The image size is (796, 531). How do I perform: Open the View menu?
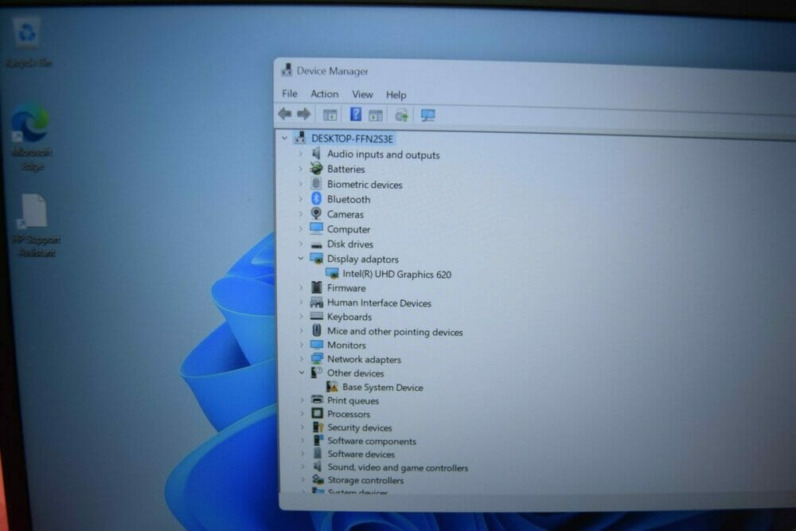click(x=362, y=95)
